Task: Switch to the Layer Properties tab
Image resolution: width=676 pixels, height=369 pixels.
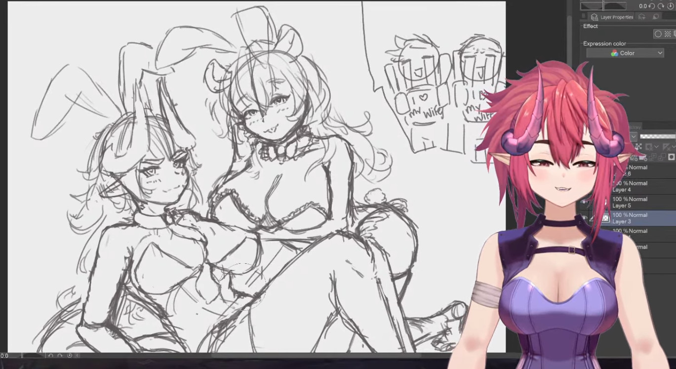Action: 612,17
